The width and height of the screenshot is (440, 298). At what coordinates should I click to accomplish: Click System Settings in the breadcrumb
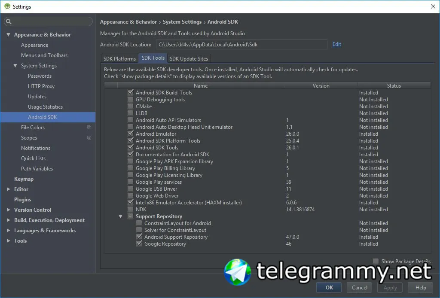(182, 21)
